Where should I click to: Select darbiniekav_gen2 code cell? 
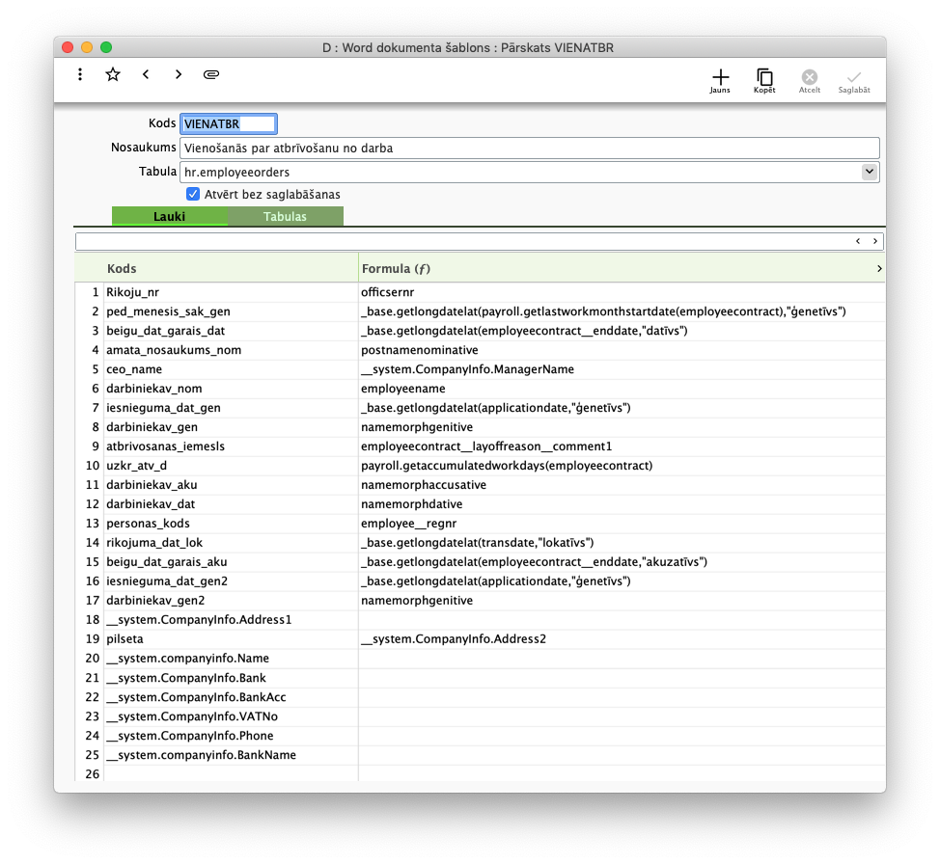[x=231, y=601]
